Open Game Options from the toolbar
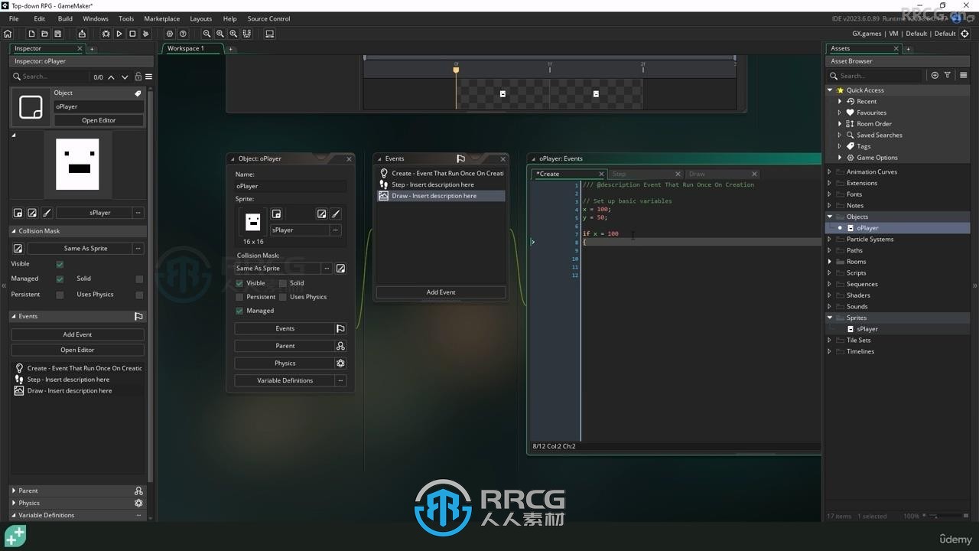This screenshot has width=979, height=551. point(170,34)
